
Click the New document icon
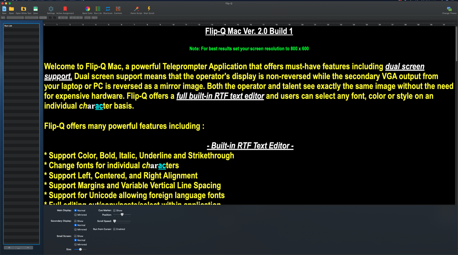pyautogui.click(x=4, y=9)
